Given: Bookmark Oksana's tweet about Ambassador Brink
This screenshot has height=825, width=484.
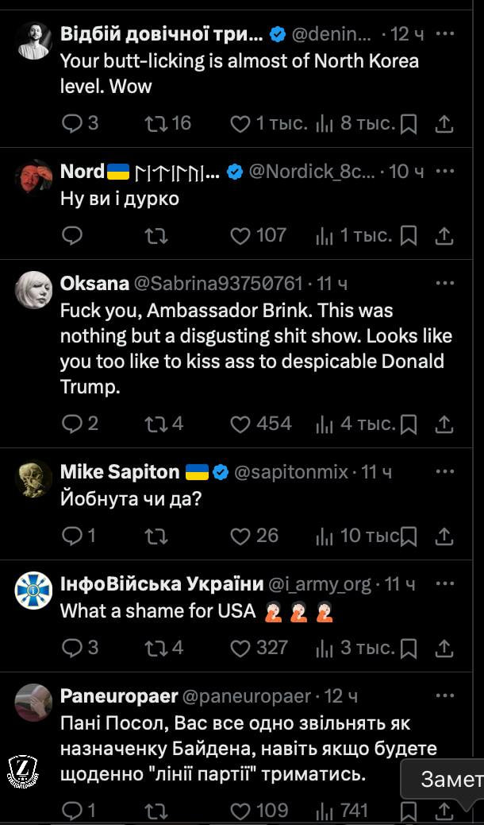Looking at the screenshot, I should pyautogui.click(x=409, y=424).
